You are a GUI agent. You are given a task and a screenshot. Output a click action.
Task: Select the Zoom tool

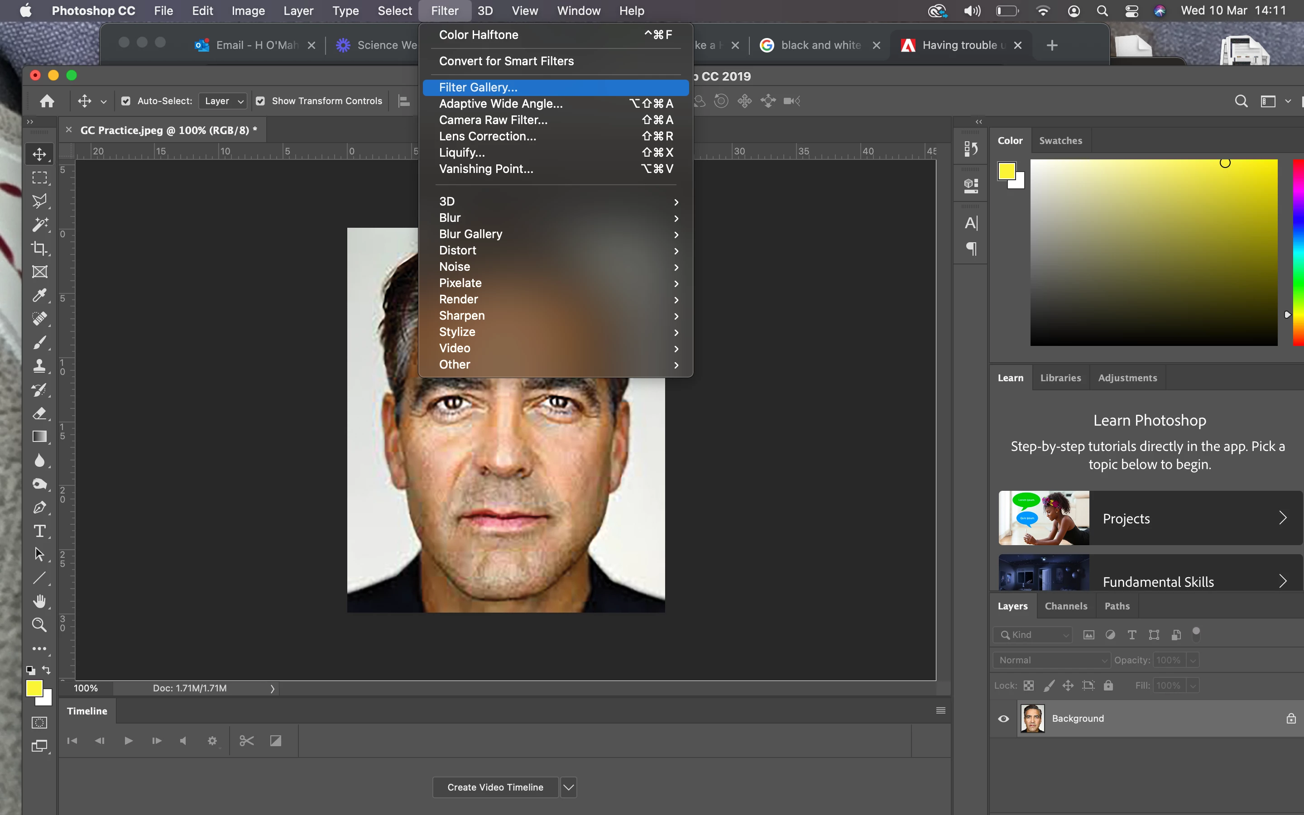tap(39, 625)
